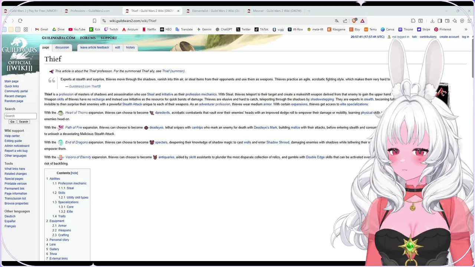Open the leave article feedback tab
Image resolution: width=475 pixels, height=267 pixels.
(95, 47)
